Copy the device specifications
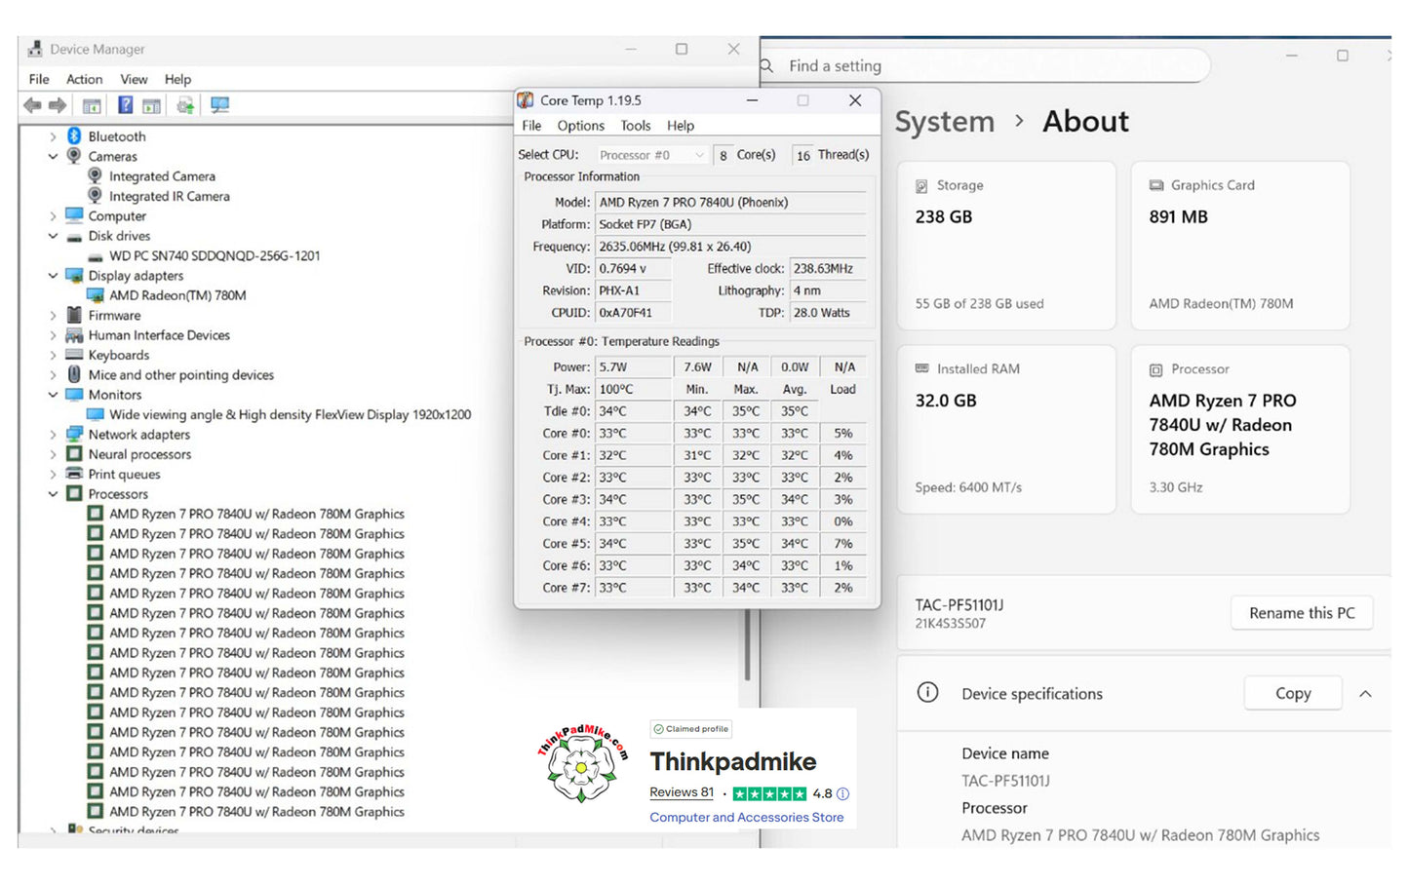Image resolution: width=1409 pixels, height=885 pixels. (x=1292, y=694)
